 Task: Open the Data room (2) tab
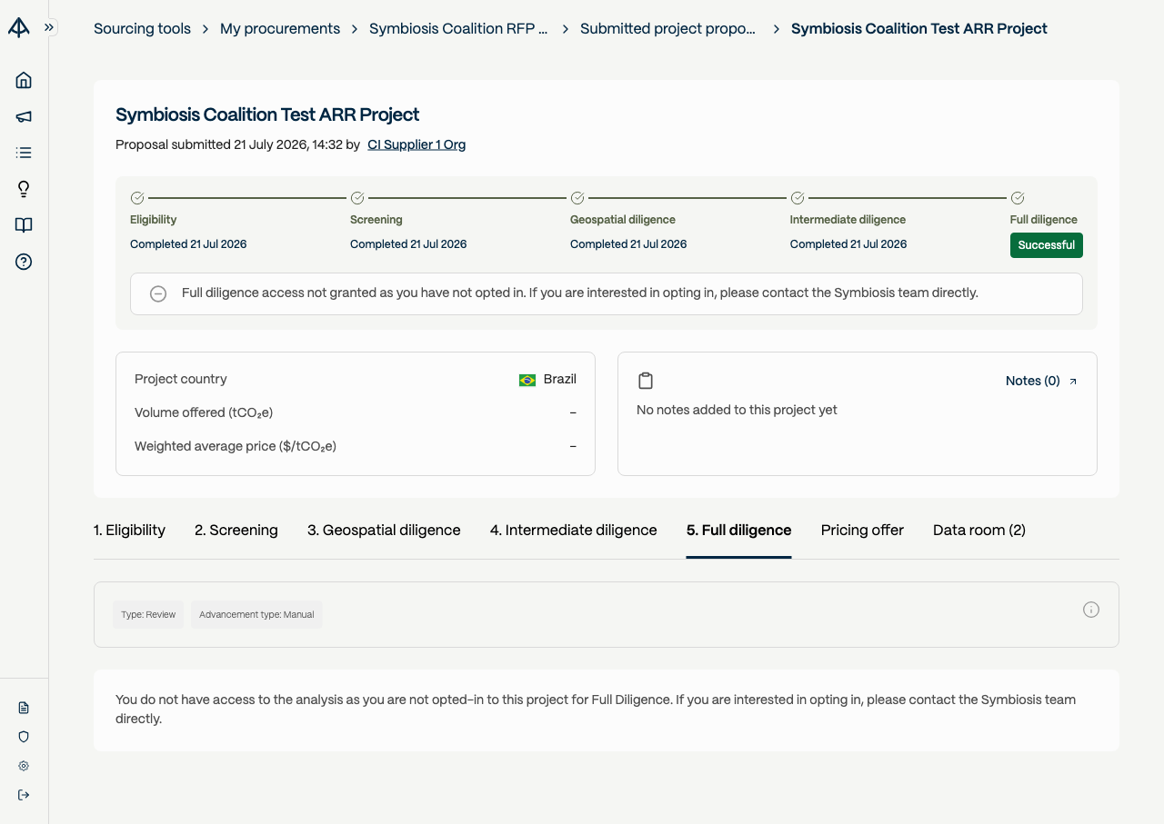(x=979, y=530)
